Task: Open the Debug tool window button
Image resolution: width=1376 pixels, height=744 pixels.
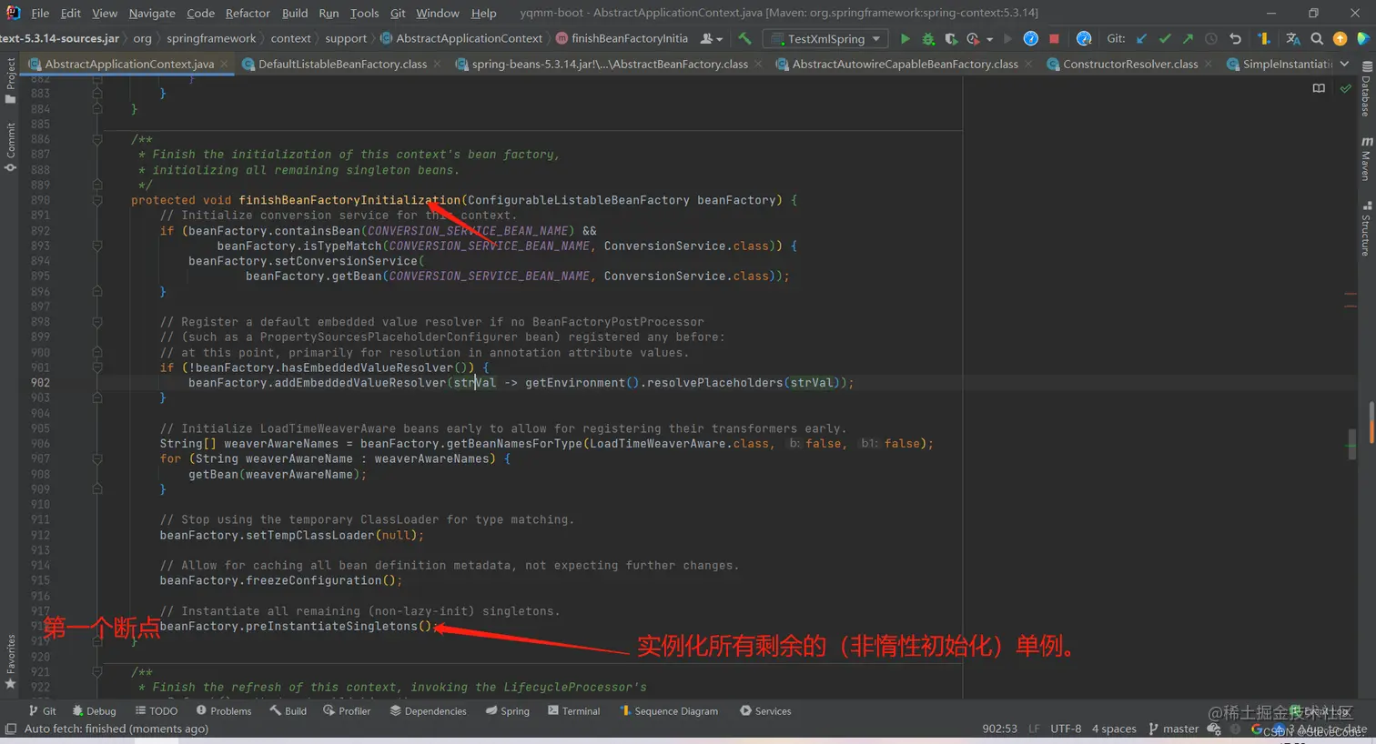Action: tap(94, 711)
